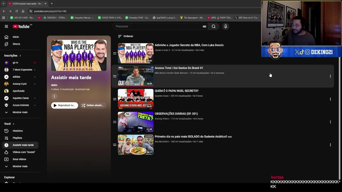Click the Pesquisar search field
Image resolution: width=342 pixels, height=192 pixels.
click(x=160, y=26)
